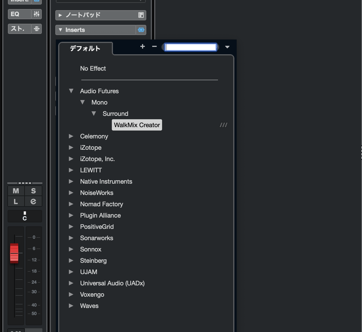This screenshot has height=332, width=362.
Task: Click the stripes icon beside WalkMix Creator
Action: pos(223,125)
